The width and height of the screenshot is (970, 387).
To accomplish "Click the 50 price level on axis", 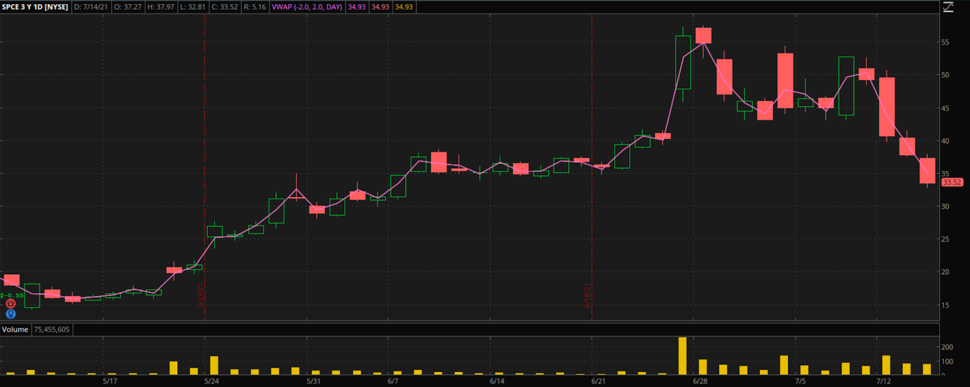I will [x=945, y=75].
